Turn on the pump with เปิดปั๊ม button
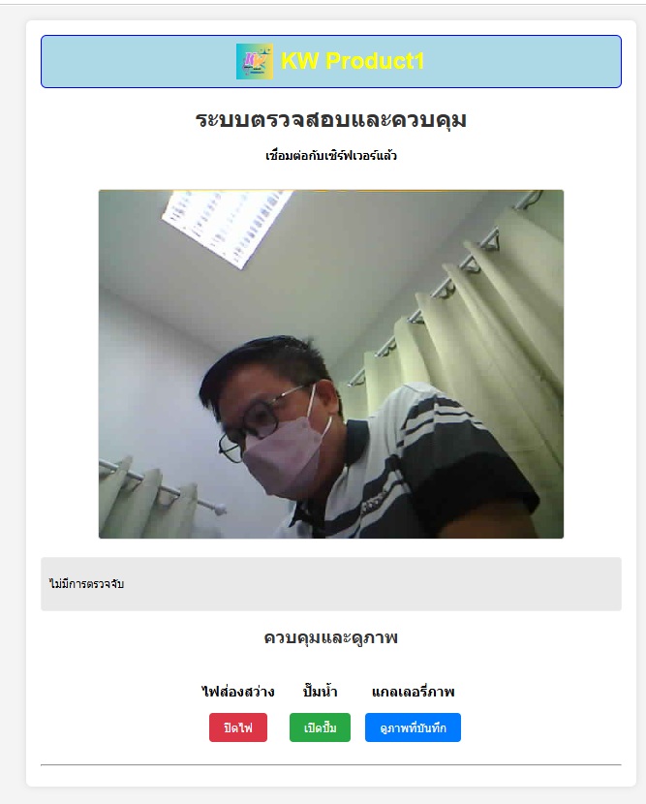This screenshot has width=646, height=804. click(320, 727)
